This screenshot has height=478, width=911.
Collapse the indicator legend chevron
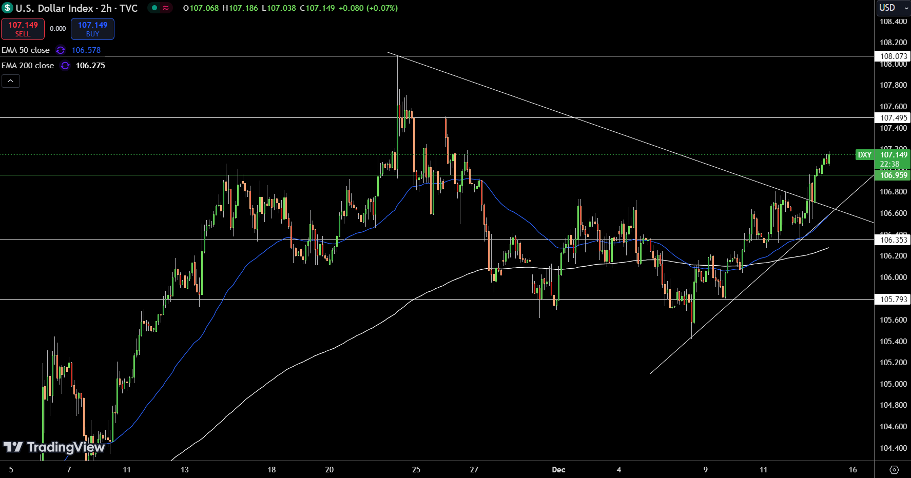click(x=11, y=81)
